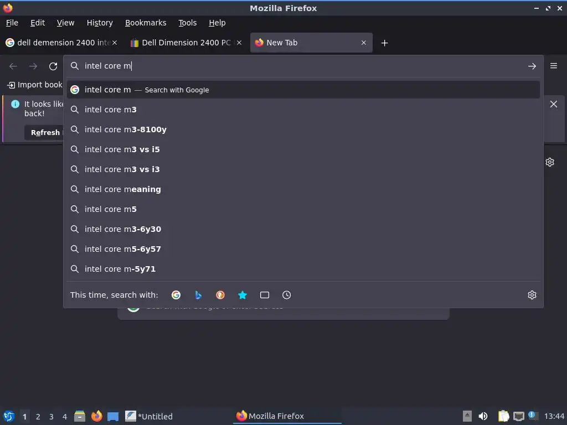Image resolution: width=567 pixels, height=425 pixels.
Task: Search with Bing icon this time
Action: (198, 295)
